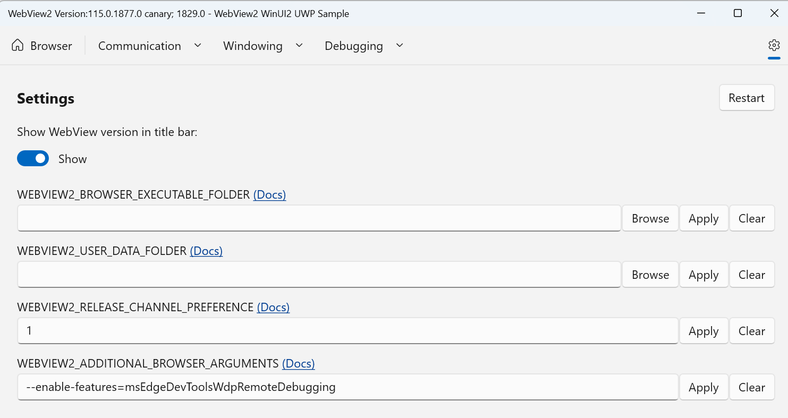This screenshot has width=788, height=418.
Task: Browse for browser executable folder
Action: point(650,218)
